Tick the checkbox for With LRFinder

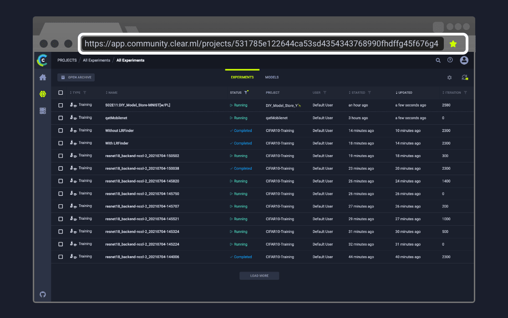[x=61, y=143]
